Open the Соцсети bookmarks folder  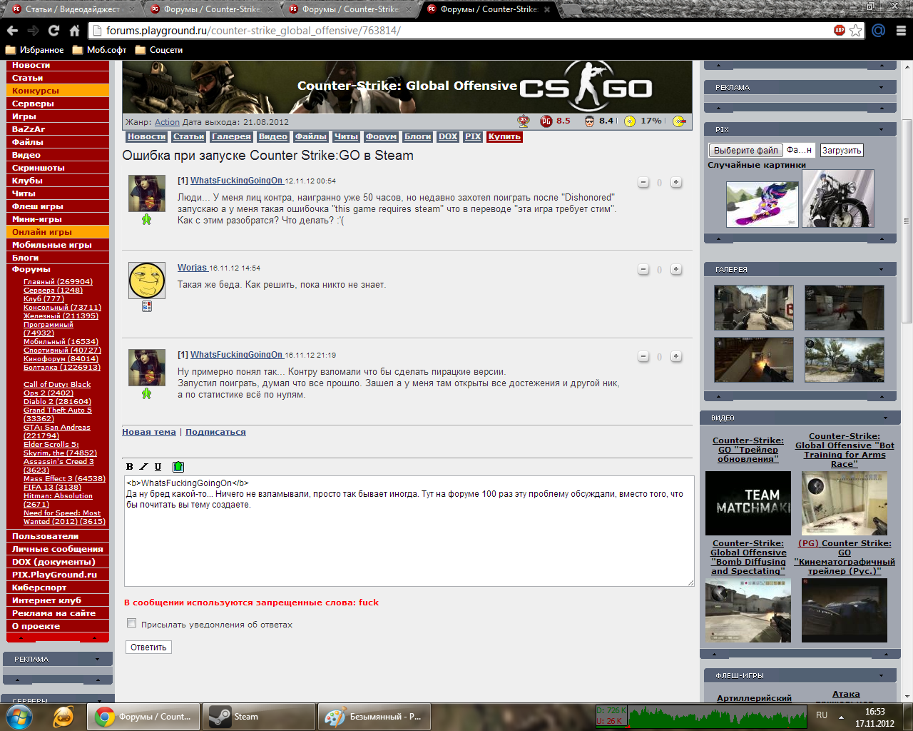point(159,50)
